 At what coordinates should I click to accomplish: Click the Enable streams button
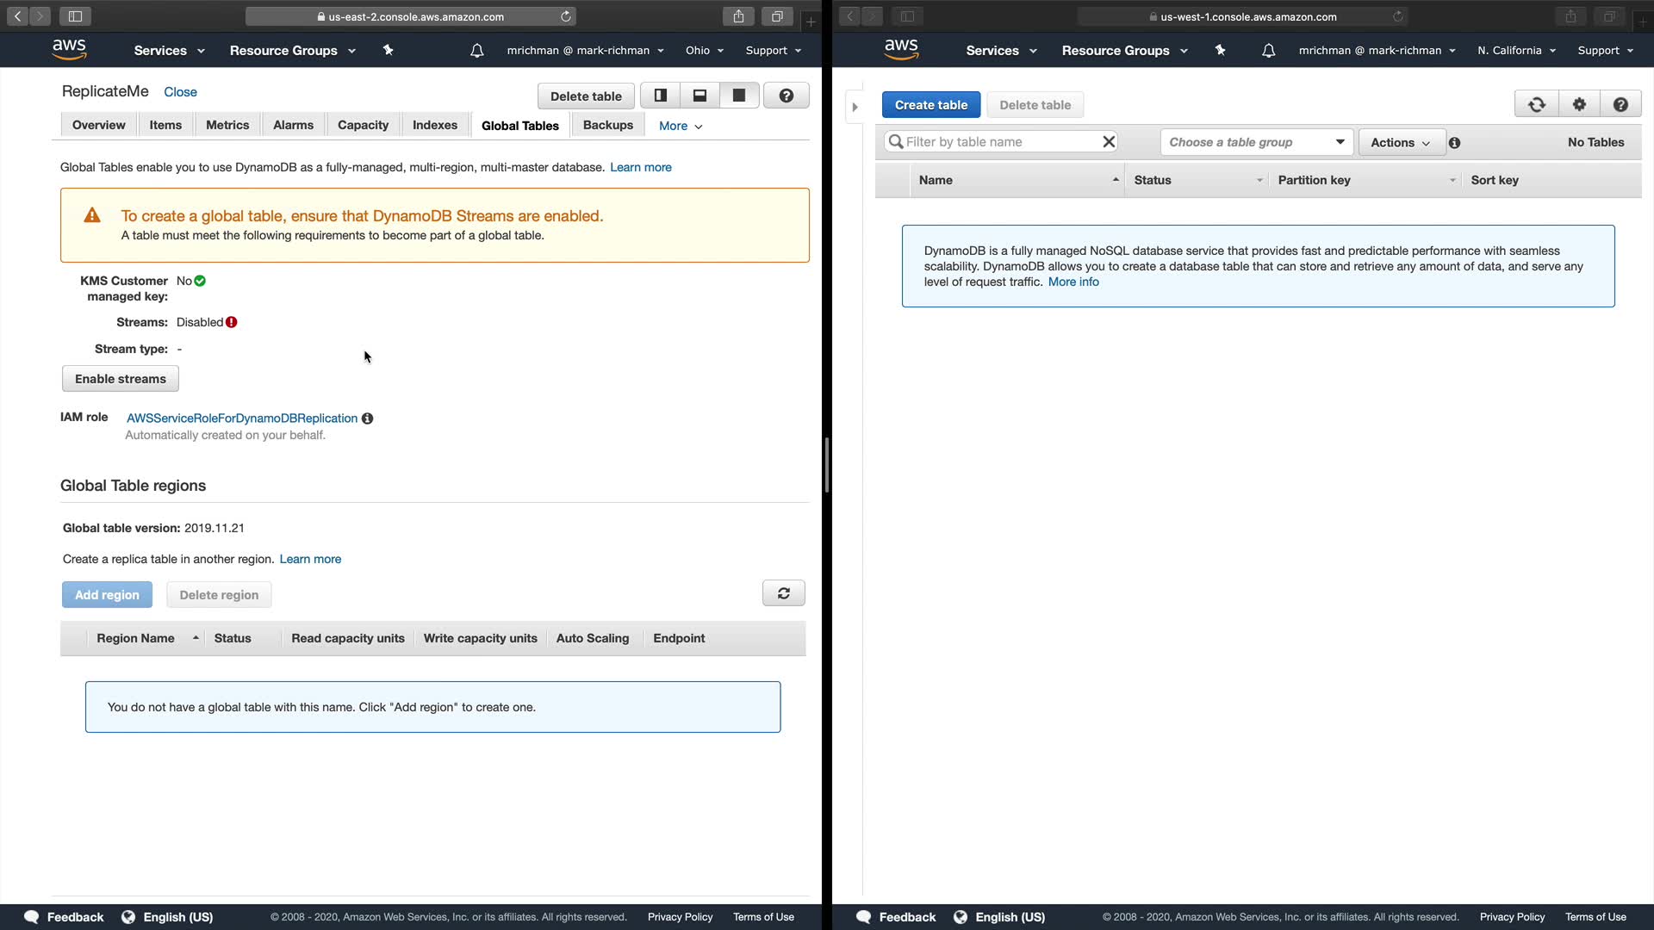pyautogui.click(x=120, y=379)
